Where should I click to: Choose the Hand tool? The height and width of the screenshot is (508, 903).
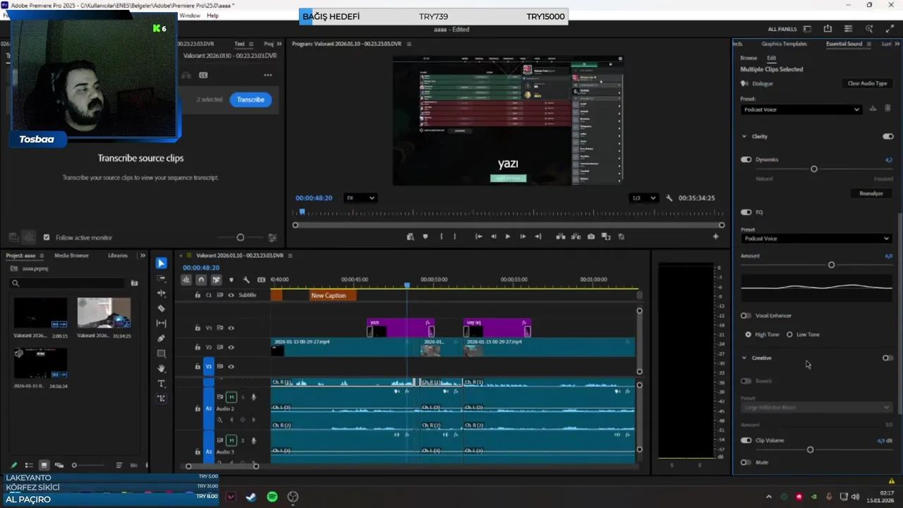pyautogui.click(x=161, y=368)
